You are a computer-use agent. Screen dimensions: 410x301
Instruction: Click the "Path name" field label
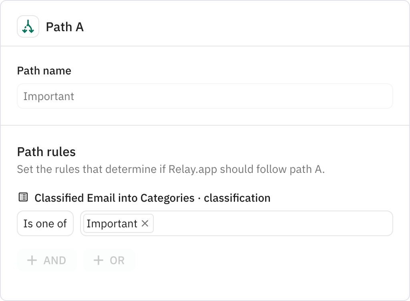pos(44,71)
